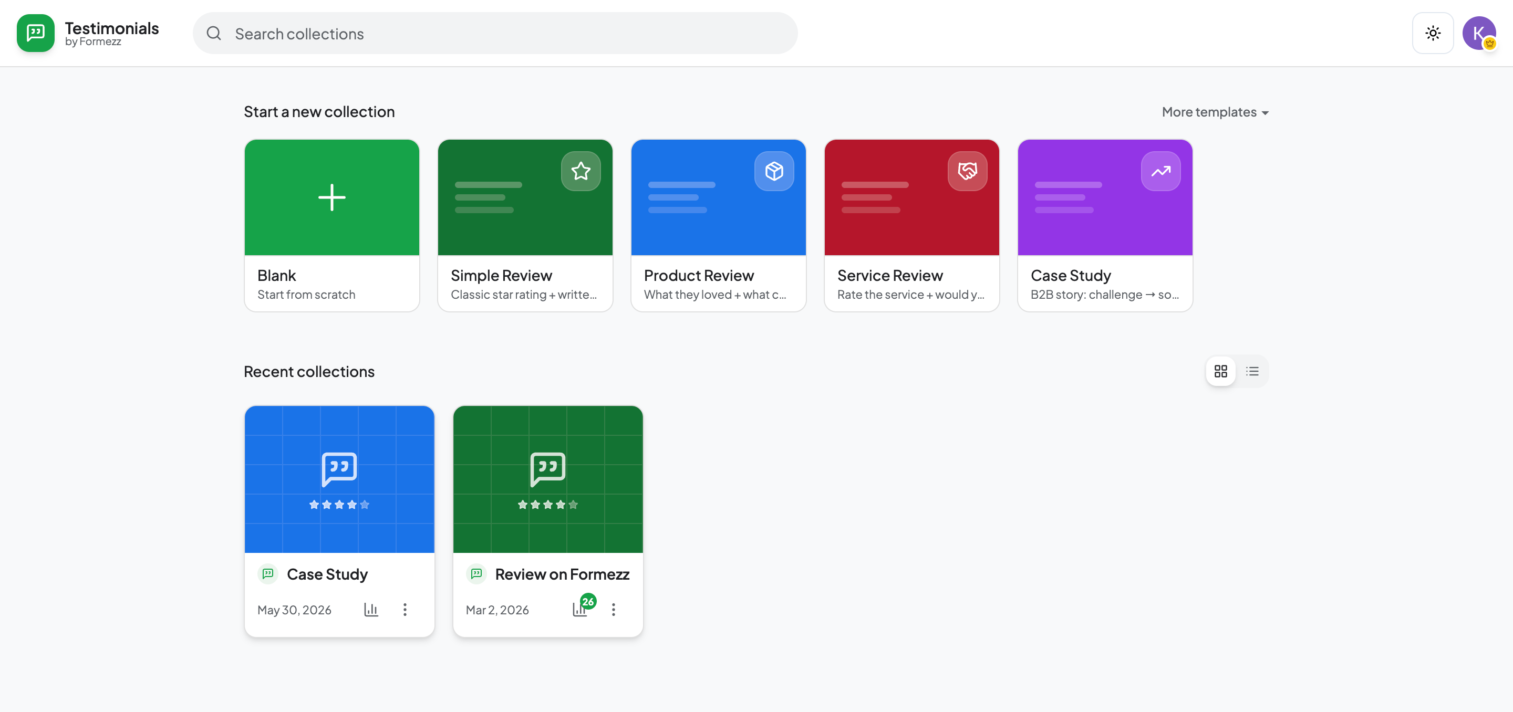Open the green Review on Formezz thumbnail

click(547, 479)
